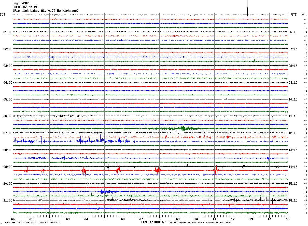Click the 09:15 UTC row label
The width and height of the screenshot is (308, 226).
[x=293, y=83]
